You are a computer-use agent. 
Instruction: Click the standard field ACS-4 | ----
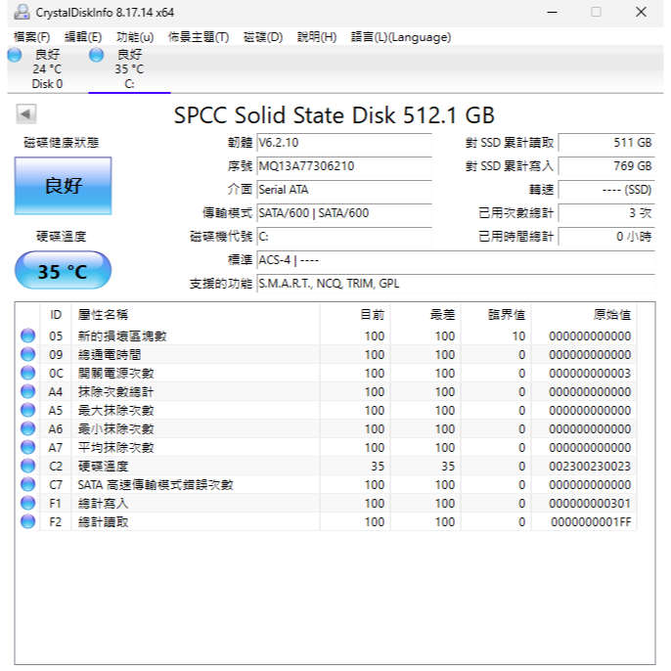tap(456, 260)
